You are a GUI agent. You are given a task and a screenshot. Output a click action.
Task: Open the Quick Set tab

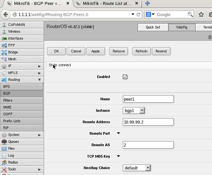(x=153, y=27)
